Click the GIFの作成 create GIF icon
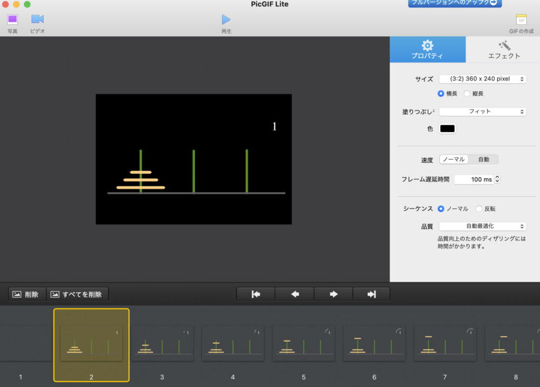This screenshot has height=387, width=540. point(521,20)
